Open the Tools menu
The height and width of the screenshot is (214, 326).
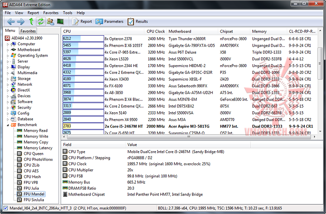point(67,13)
